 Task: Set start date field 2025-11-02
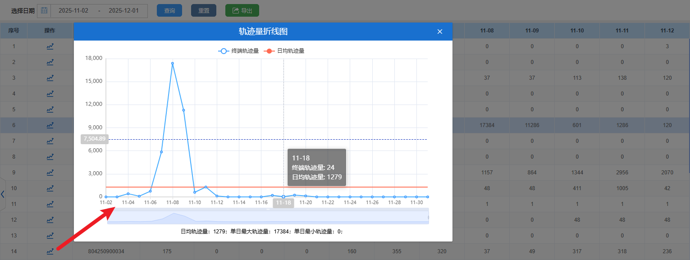coord(73,11)
